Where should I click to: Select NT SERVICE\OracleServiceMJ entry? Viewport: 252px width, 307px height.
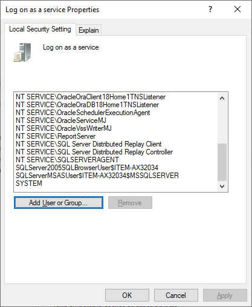tap(61, 120)
